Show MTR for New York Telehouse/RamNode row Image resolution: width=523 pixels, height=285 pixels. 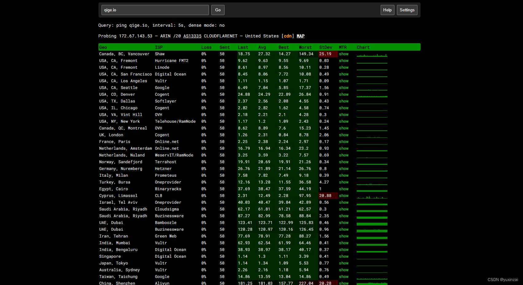coord(344,121)
